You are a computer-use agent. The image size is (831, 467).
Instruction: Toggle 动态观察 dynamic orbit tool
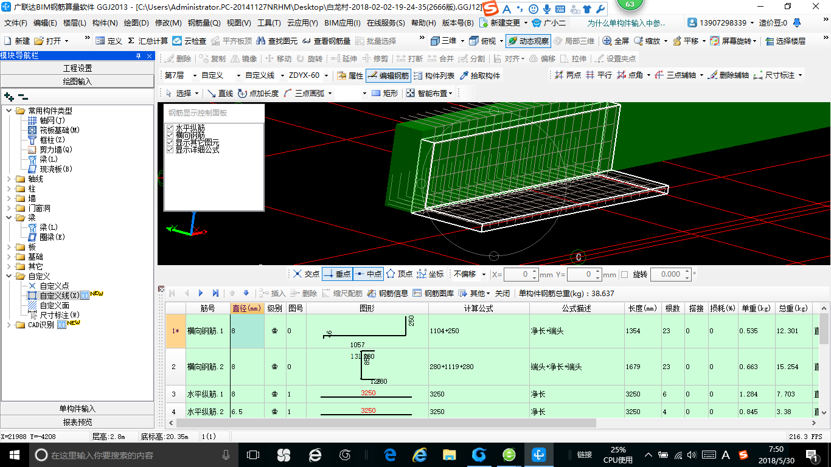coord(528,41)
